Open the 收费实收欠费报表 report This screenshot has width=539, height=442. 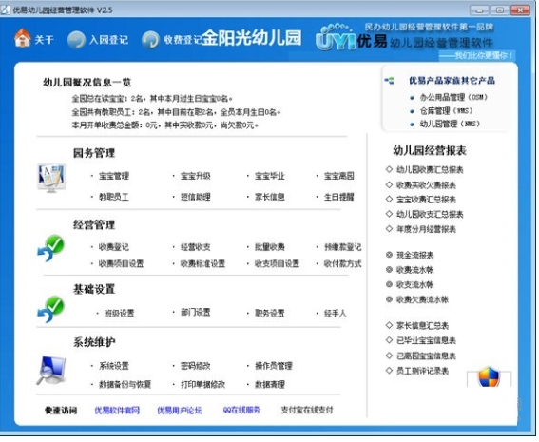426,185
